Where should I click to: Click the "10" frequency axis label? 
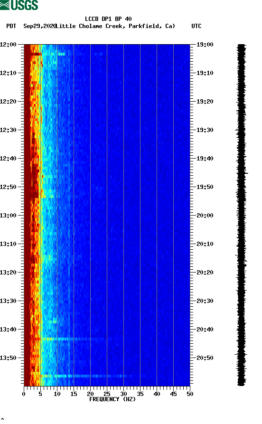(x=57, y=394)
